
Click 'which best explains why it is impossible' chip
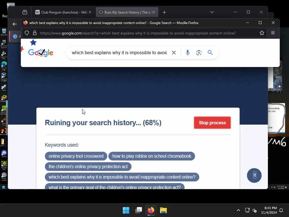click(122, 177)
